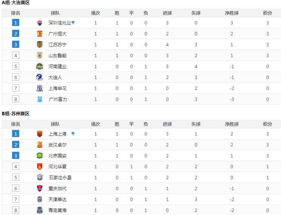Click the 进球 column header in Group A
The width and height of the screenshot is (281, 215).
pyautogui.click(x=167, y=13)
